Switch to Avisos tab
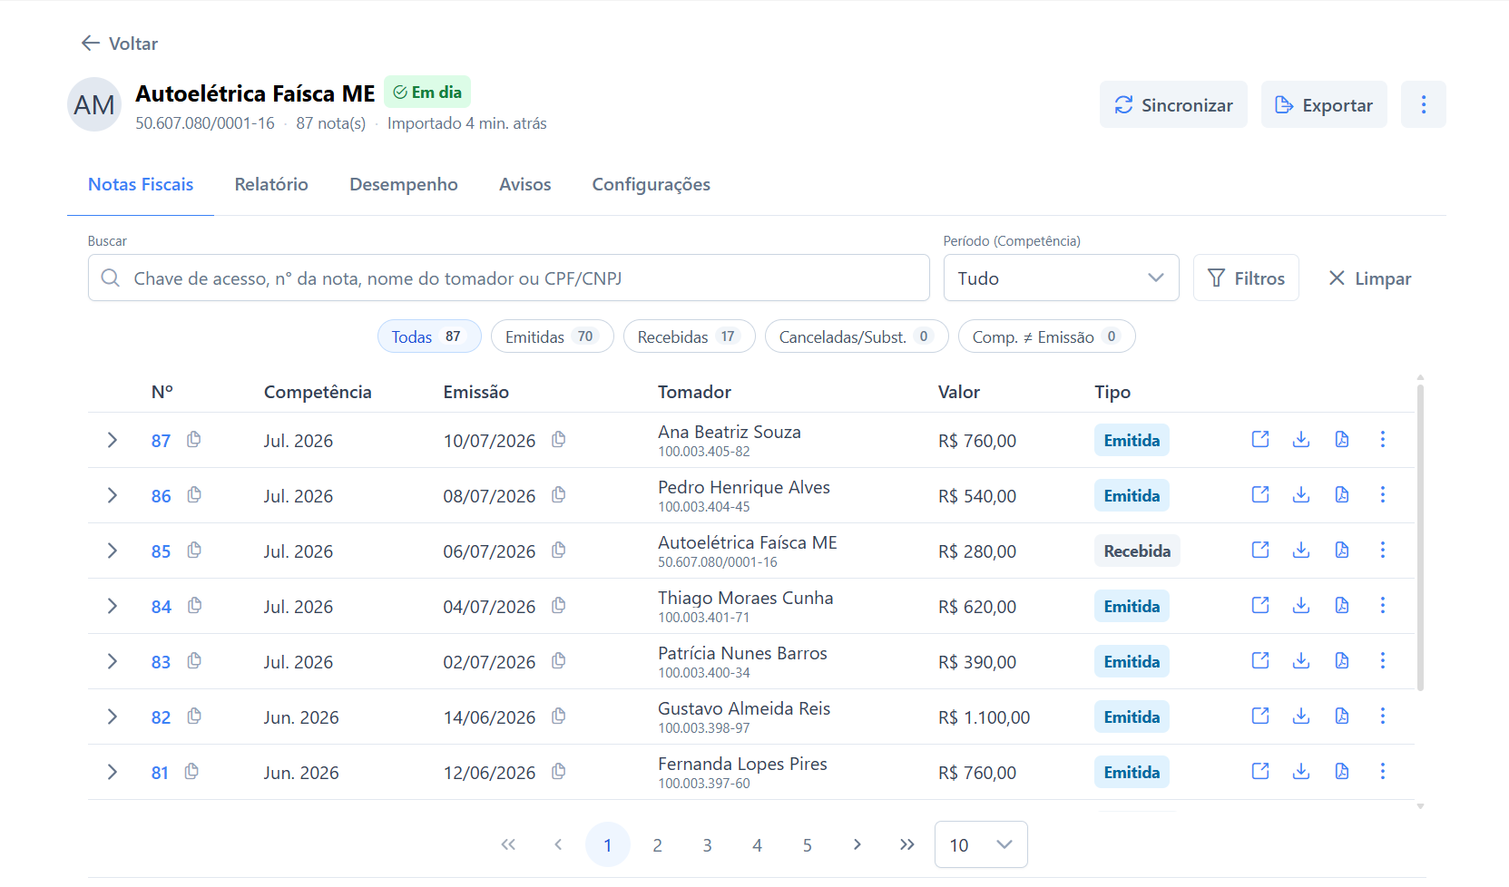This screenshot has width=1509, height=887. point(525,184)
